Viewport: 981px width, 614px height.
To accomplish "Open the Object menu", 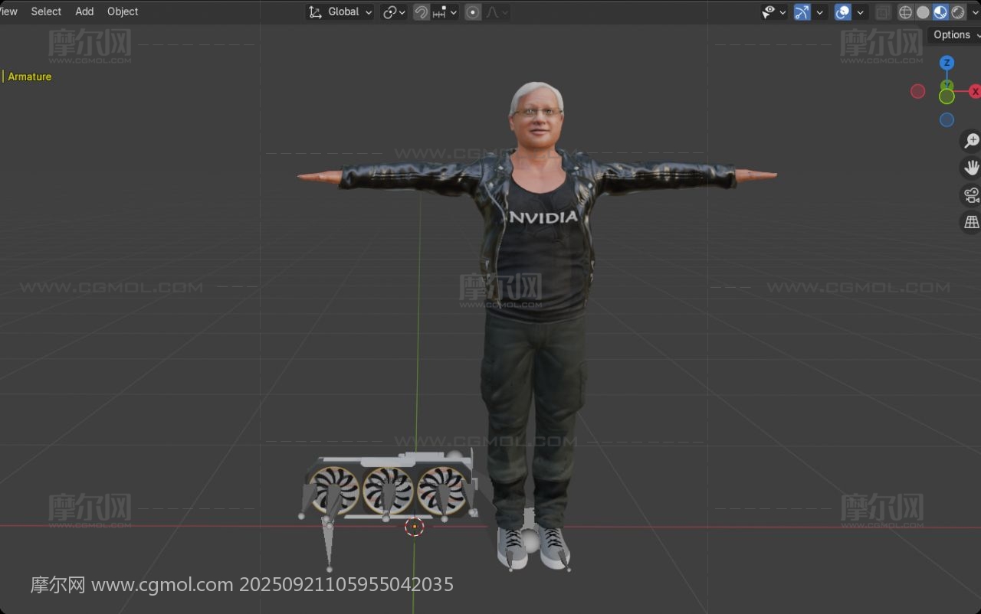I will pyautogui.click(x=123, y=11).
